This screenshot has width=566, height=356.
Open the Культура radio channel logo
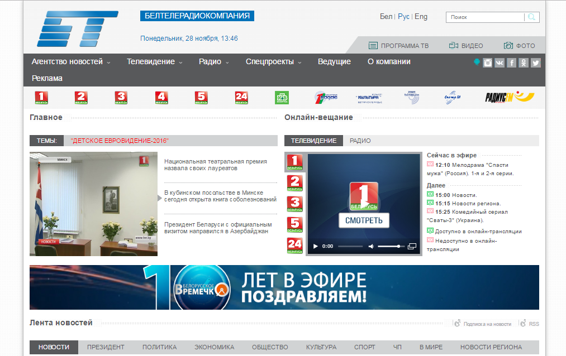[x=369, y=98]
